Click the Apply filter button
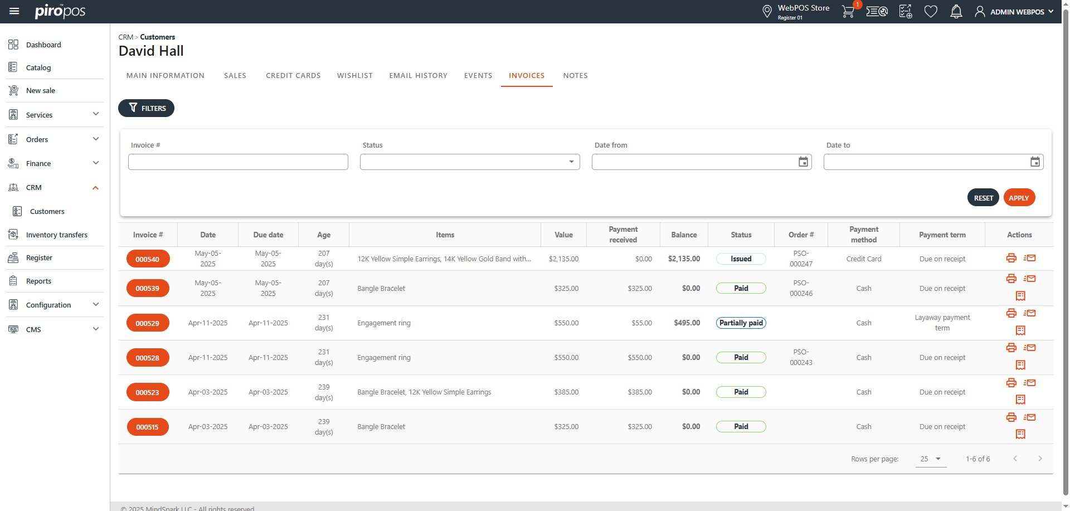Image resolution: width=1070 pixels, height=511 pixels. (x=1019, y=198)
